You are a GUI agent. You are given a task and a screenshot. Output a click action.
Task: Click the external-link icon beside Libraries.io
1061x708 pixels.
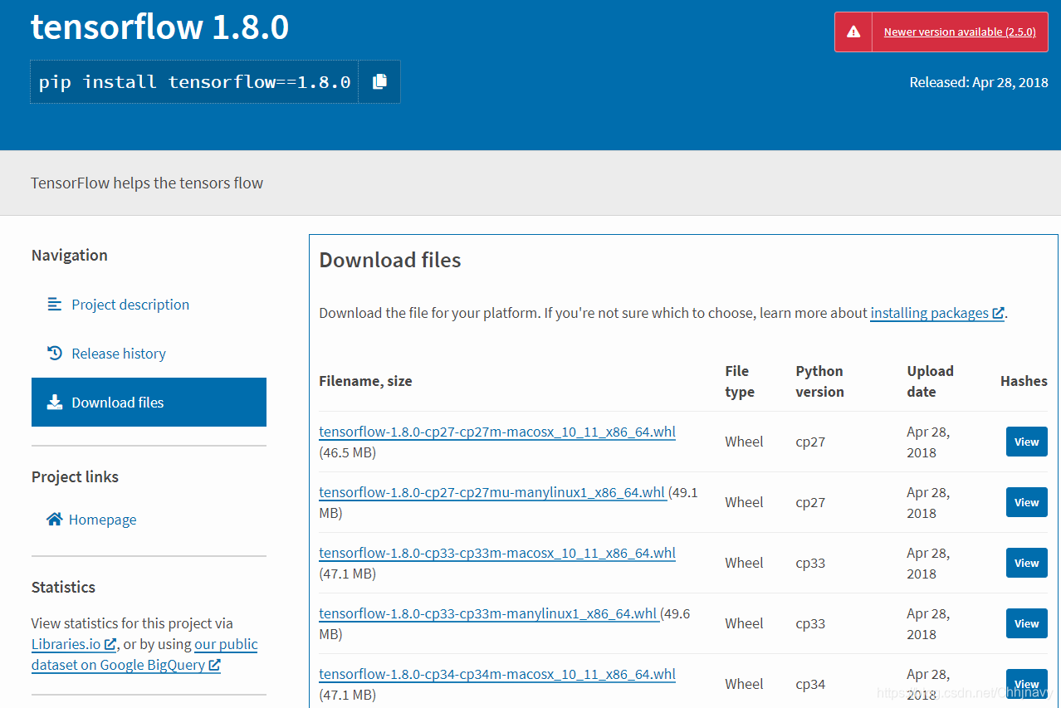coord(110,643)
